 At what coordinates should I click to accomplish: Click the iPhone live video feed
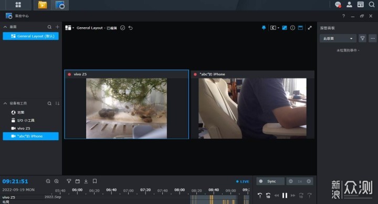coord(253,108)
